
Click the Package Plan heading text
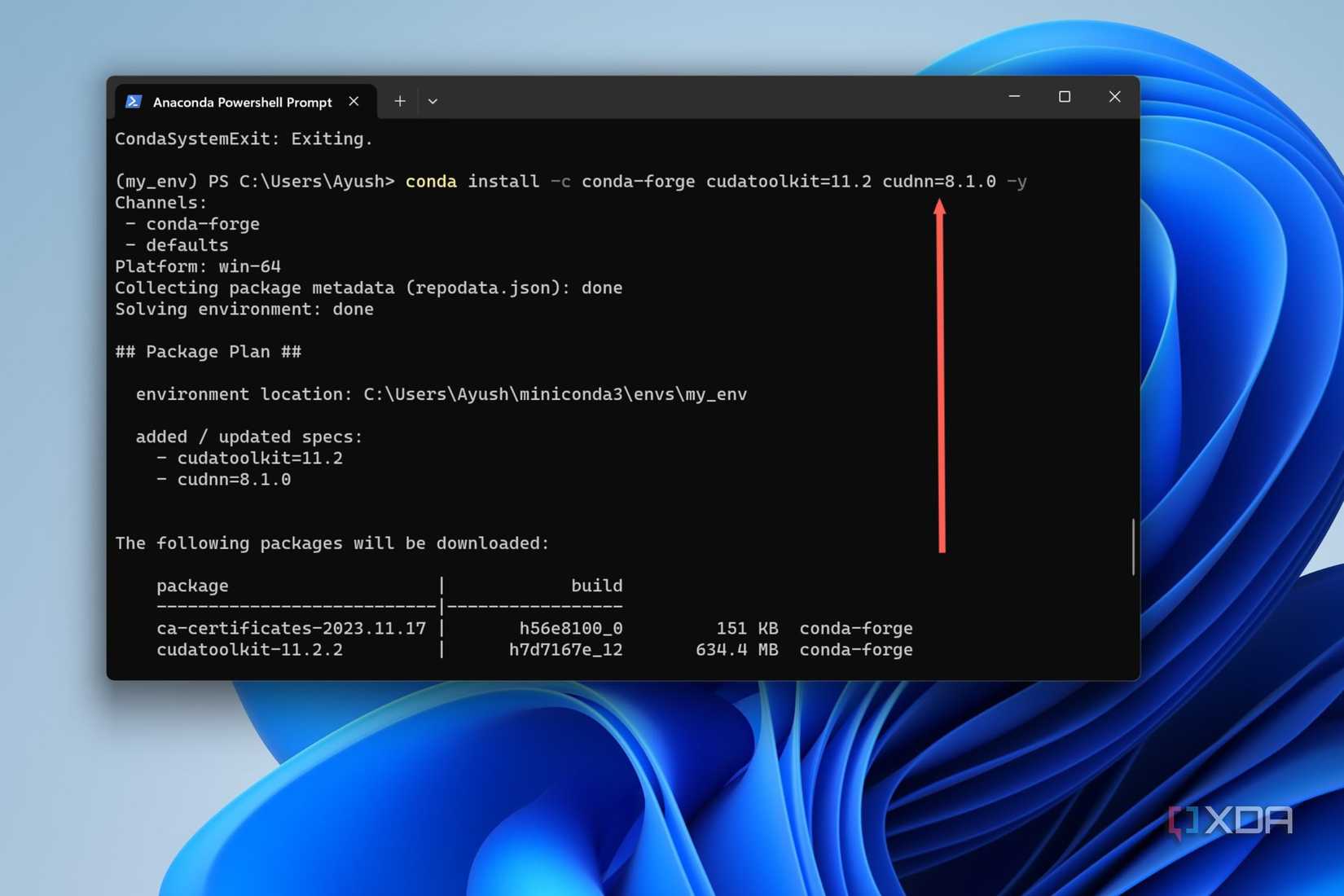[209, 351]
